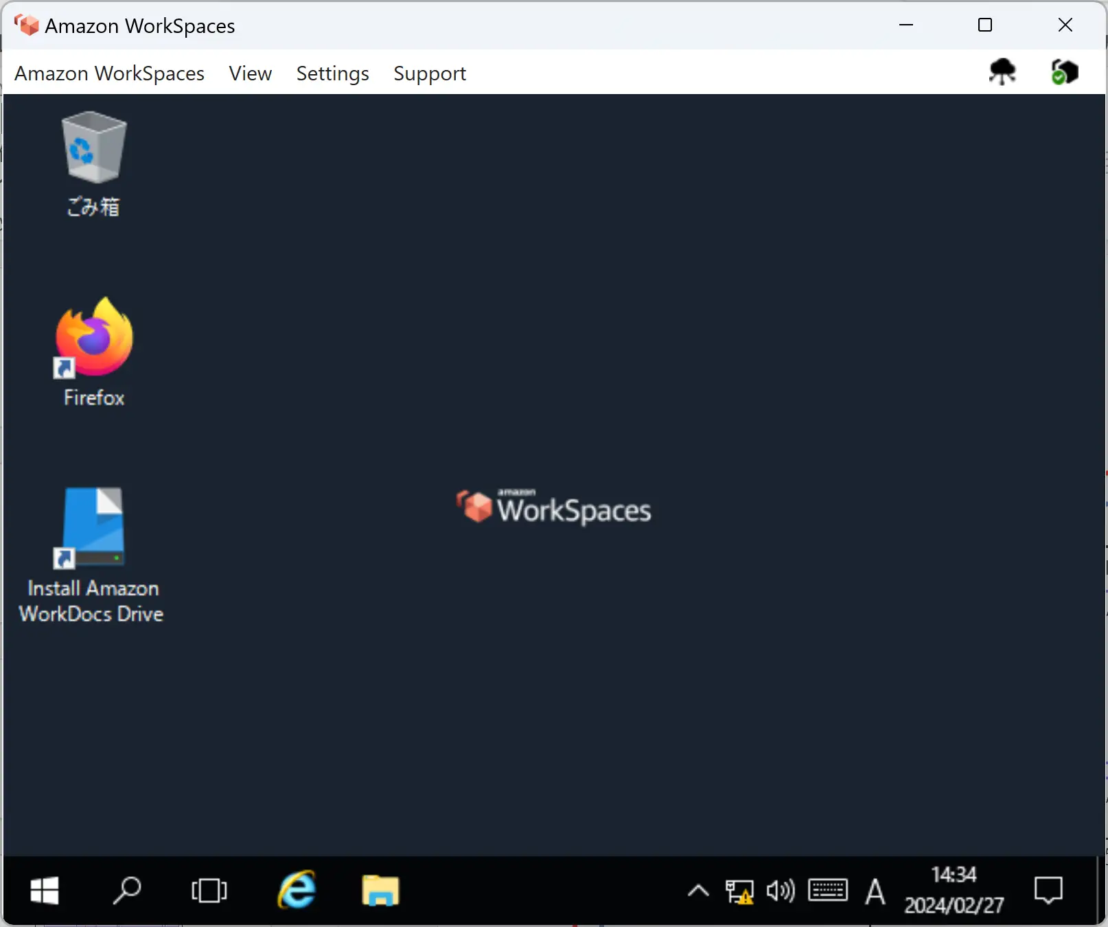Select the ごみ箱 recycle bin icon
Screen dimensions: 1108x927
click(x=93, y=164)
